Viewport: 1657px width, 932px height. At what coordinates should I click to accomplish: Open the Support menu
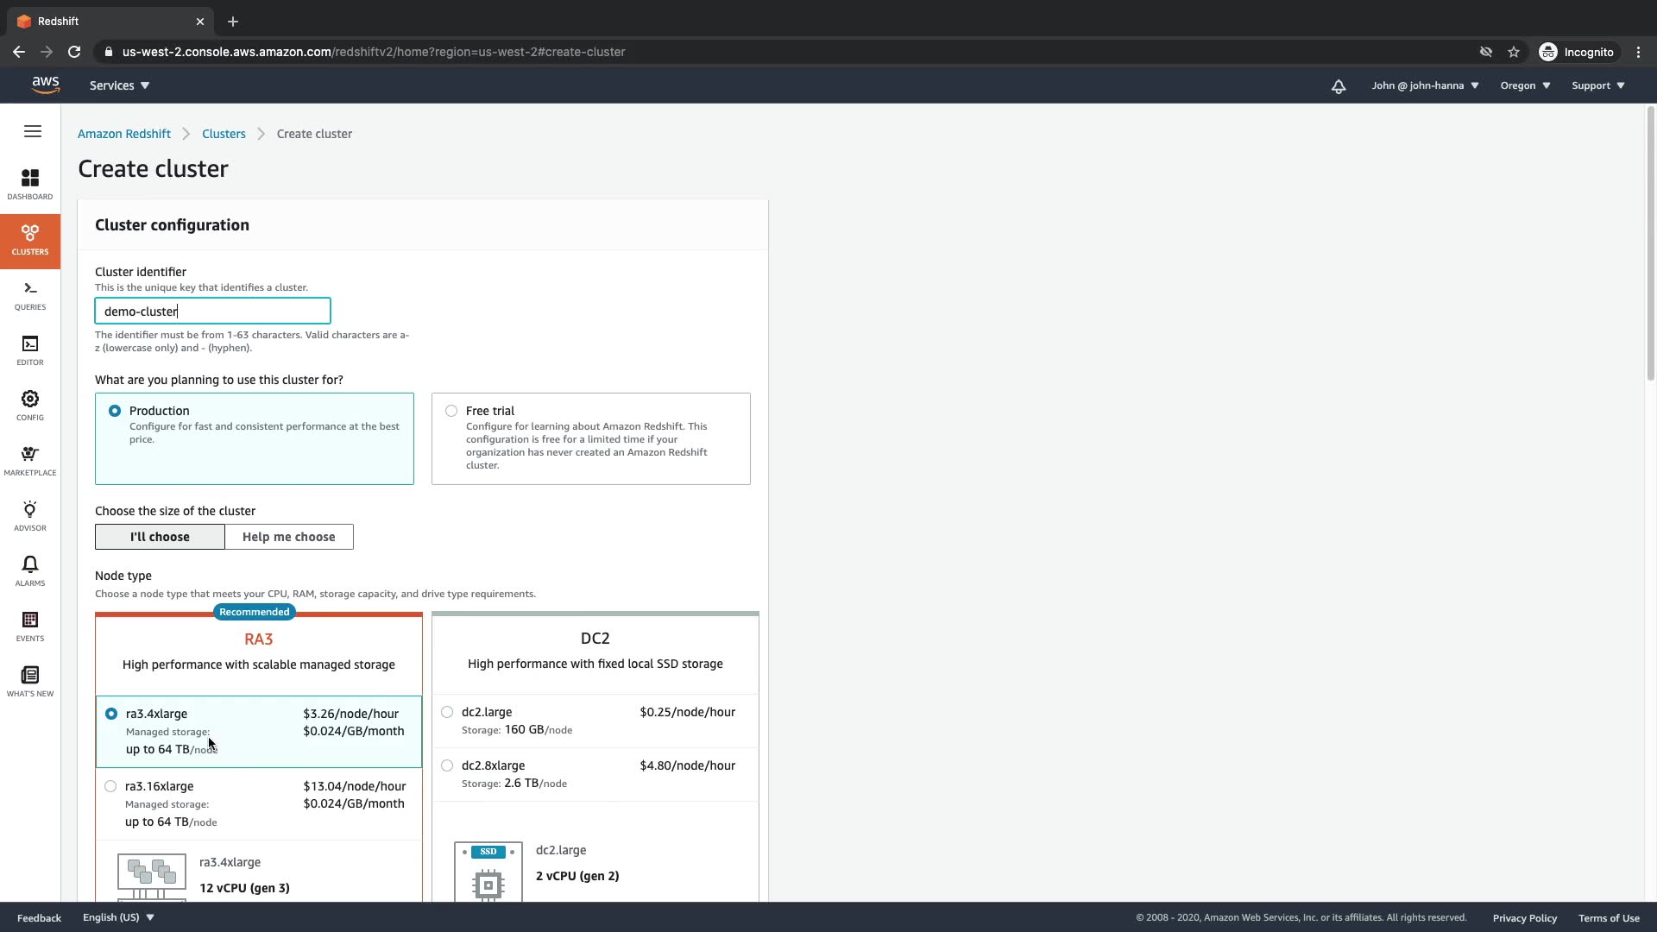pyautogui.click(x=1597, y=85)
